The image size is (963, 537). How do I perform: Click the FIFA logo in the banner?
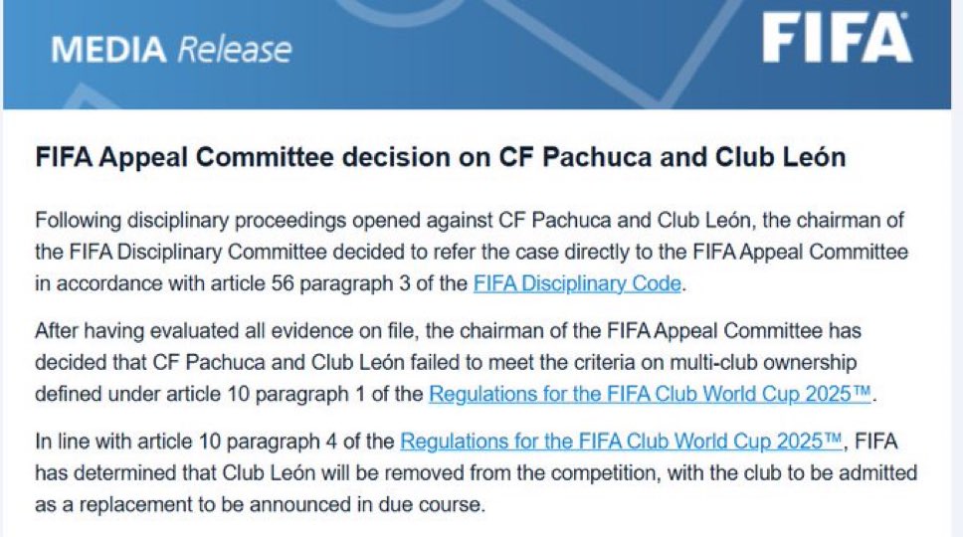[836, 41]
